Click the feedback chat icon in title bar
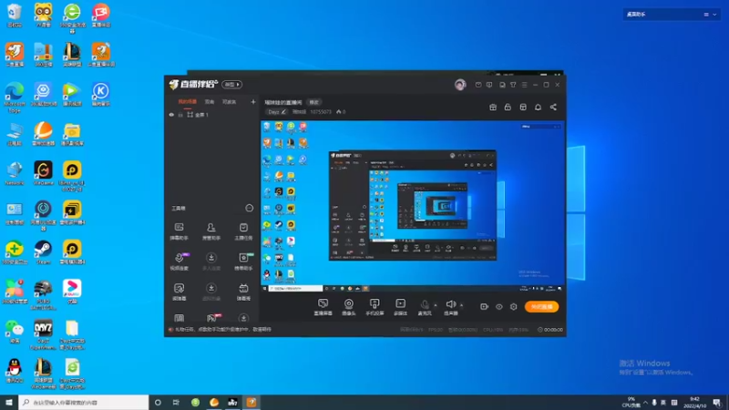 pyautogui.click(x=489, y=85)
